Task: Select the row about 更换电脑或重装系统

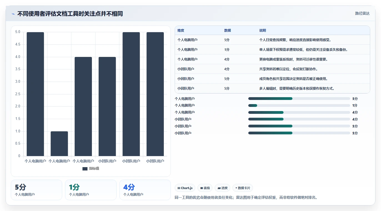Action: [x=272, y=59]
